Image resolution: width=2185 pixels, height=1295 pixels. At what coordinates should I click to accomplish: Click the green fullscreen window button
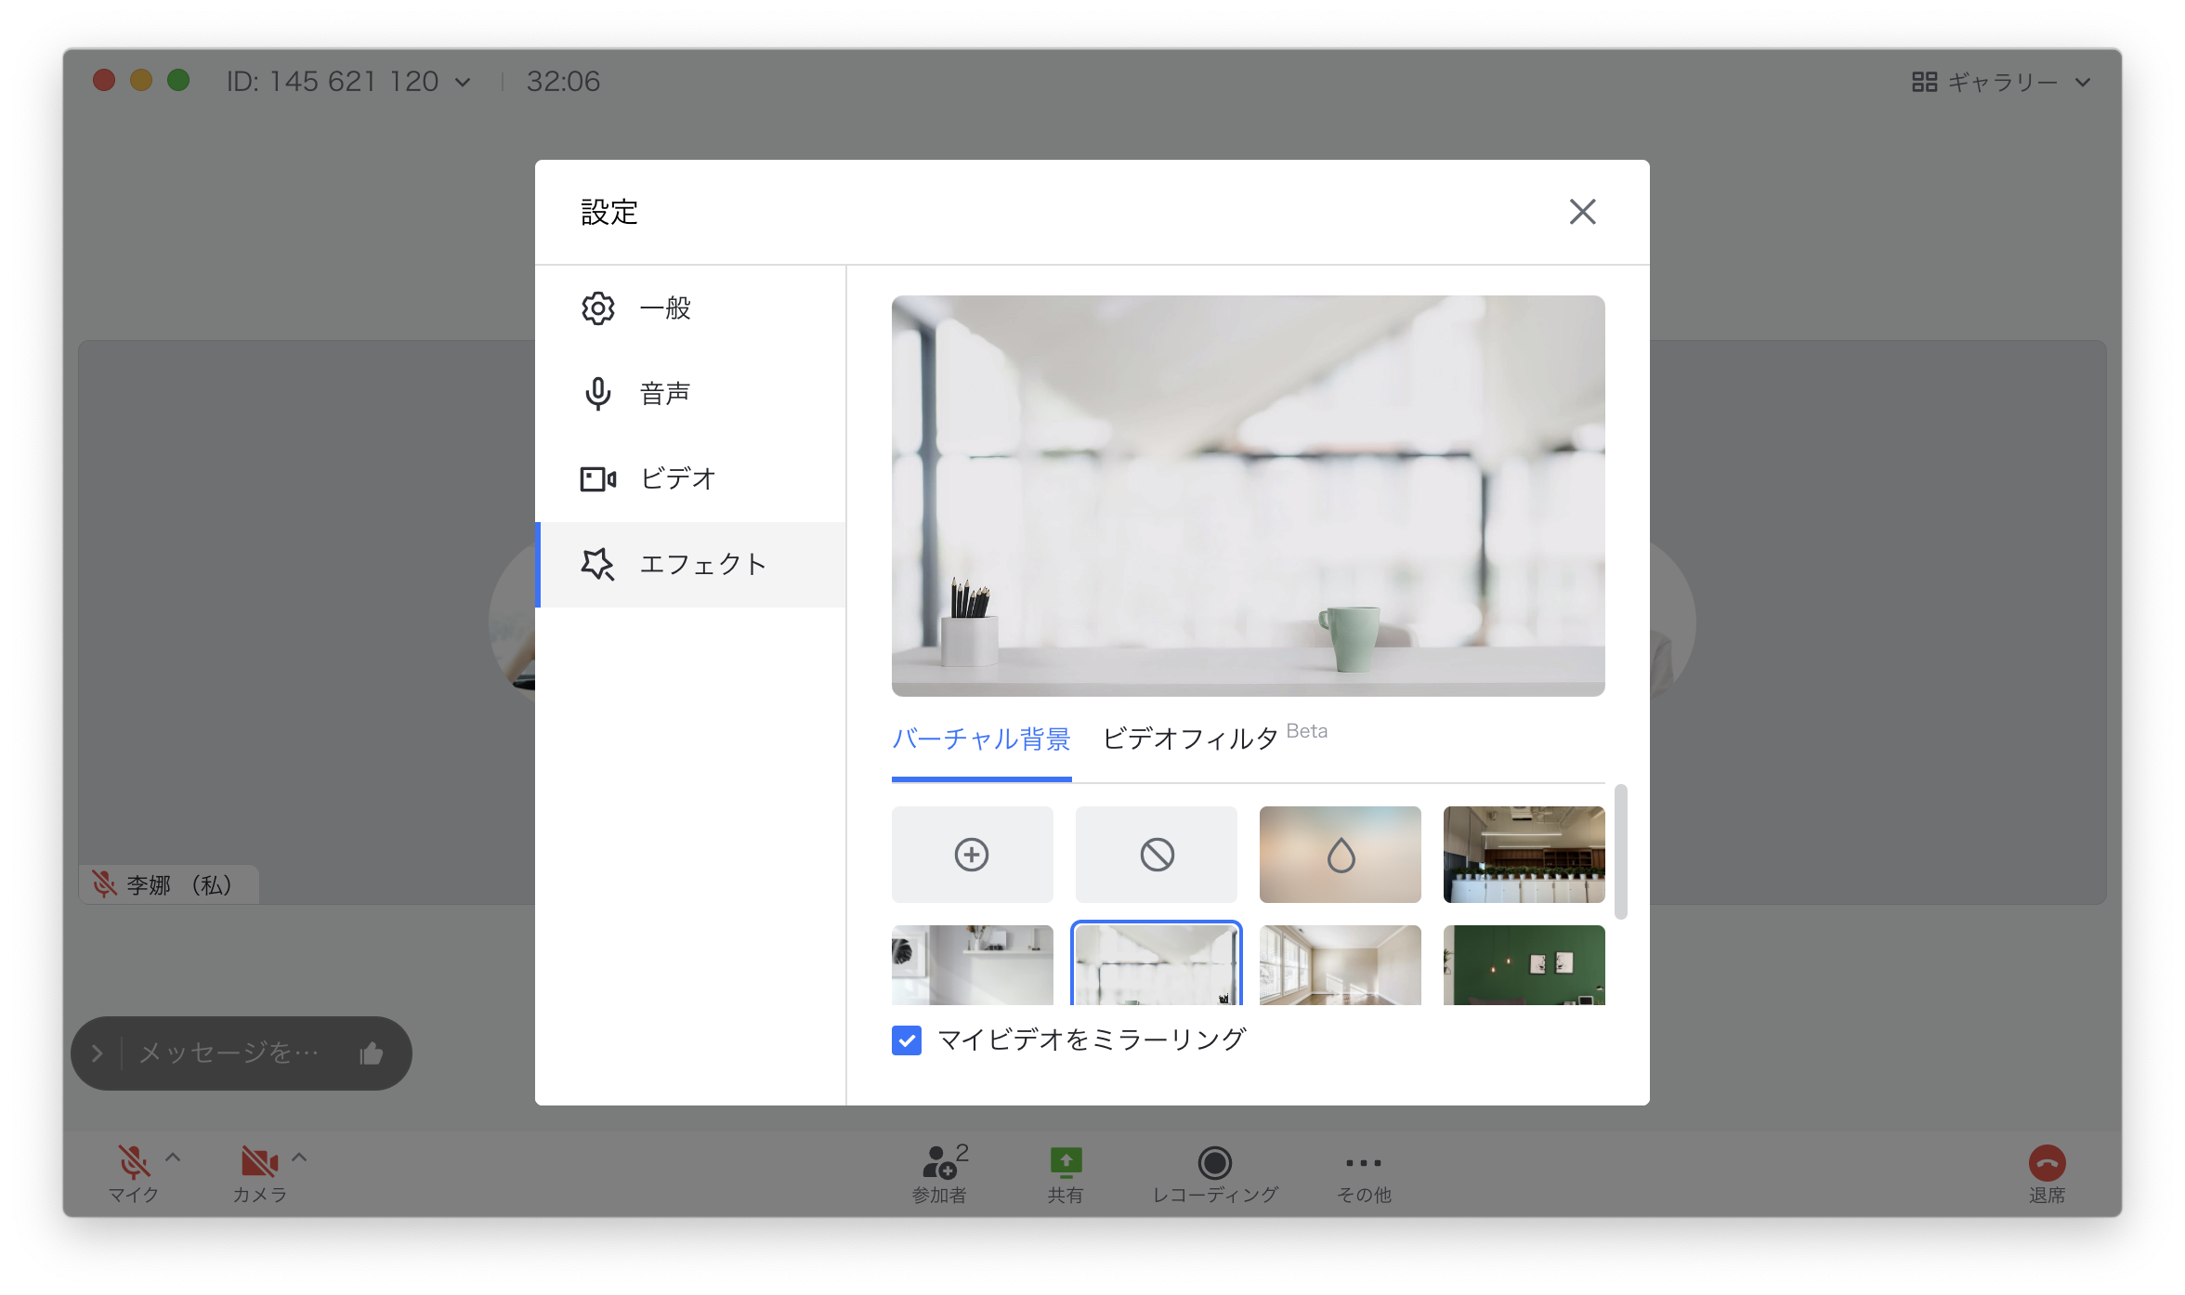(178, 81)
